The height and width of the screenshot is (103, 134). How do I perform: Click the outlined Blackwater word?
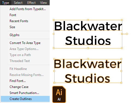click(88, 64)
